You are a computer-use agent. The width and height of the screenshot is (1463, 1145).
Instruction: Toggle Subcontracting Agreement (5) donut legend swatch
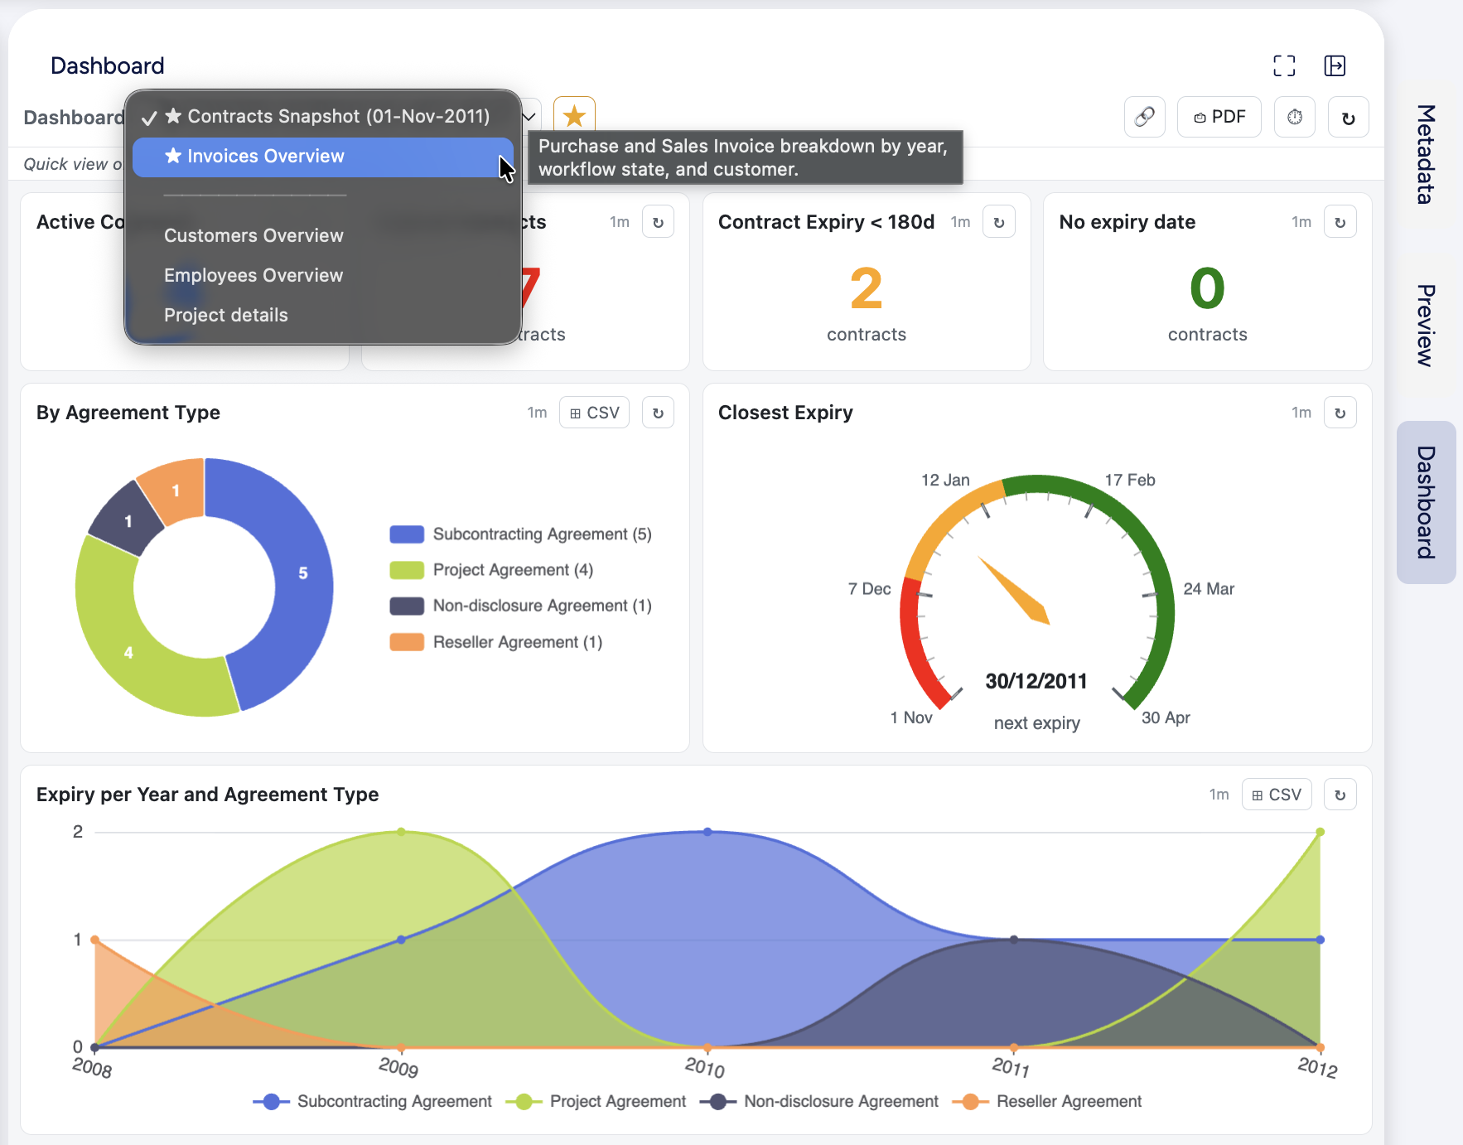(x=407, y=534)
